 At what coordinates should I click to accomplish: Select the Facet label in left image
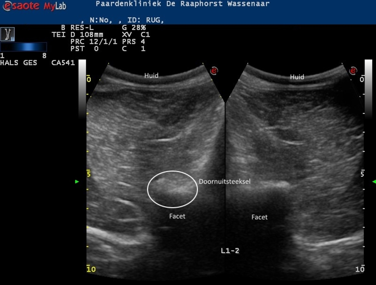(177, 216)
